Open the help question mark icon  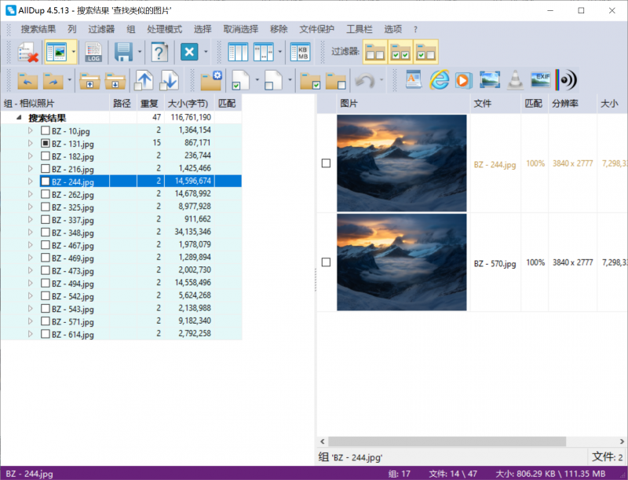click(x=159, y=52)
